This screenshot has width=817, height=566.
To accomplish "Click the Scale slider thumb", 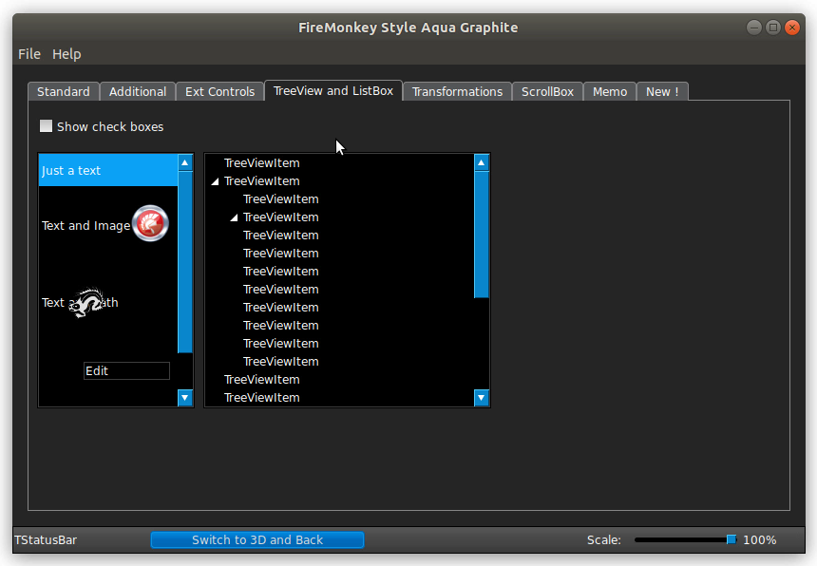I will (x=731, y=539).
